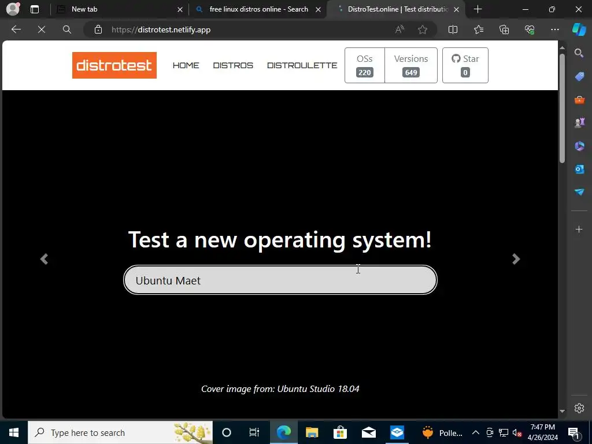Click the taskbar Type here to search box
This screenshot has width=592, height=444.
pyautogui.click(x=120, y=432)
